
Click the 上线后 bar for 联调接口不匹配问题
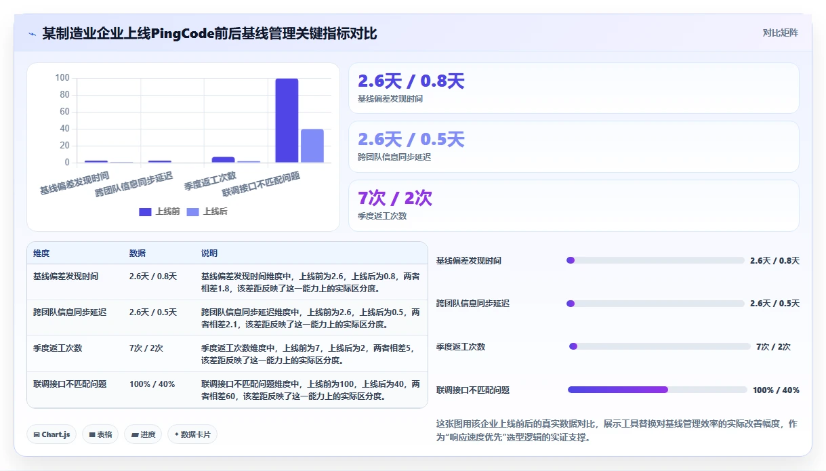click(x=312, y=146)
